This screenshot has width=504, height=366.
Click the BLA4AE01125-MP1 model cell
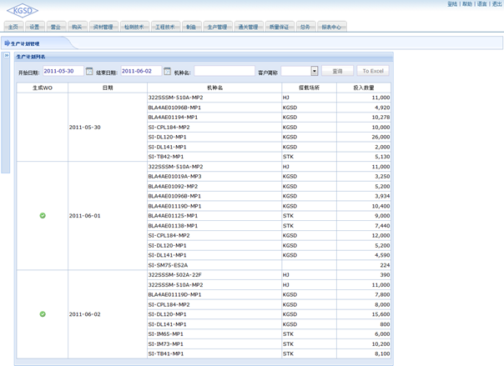point(214,216)
